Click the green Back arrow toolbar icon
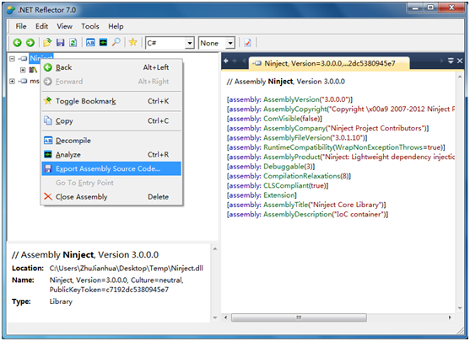 [x=18, y=43]
